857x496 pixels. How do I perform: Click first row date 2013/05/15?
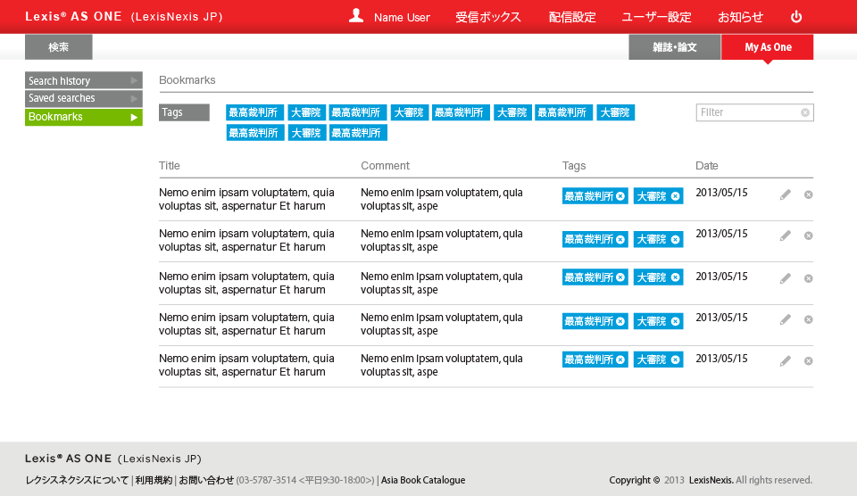click(721, 193)
